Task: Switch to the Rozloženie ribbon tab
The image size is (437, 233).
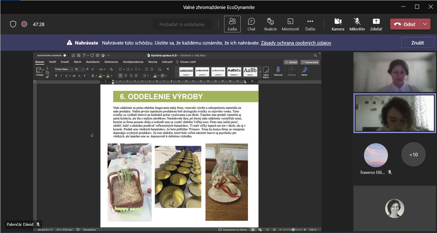Action: click(x=93, y=62)
